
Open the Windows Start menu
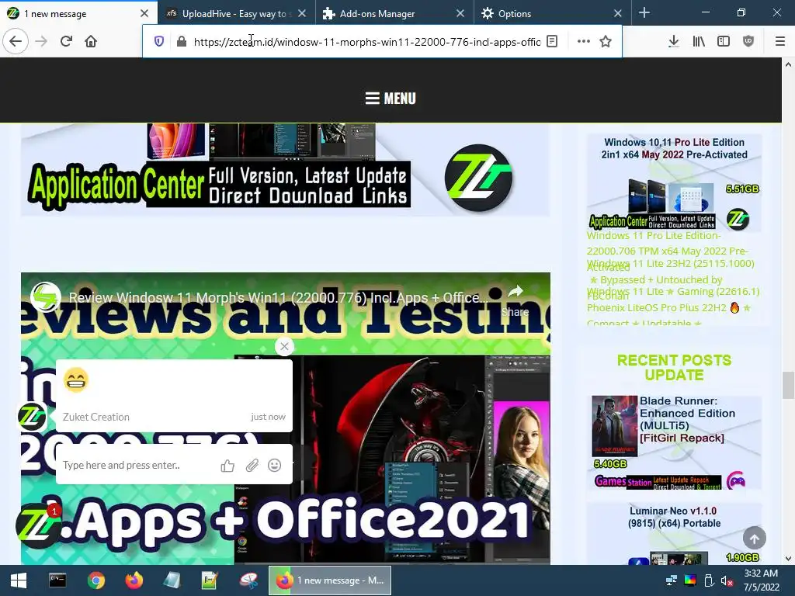click(x=19, y=580)
